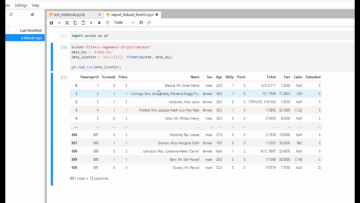
Task: Click the git button in notebook toolbar
Action: (149, 23)
